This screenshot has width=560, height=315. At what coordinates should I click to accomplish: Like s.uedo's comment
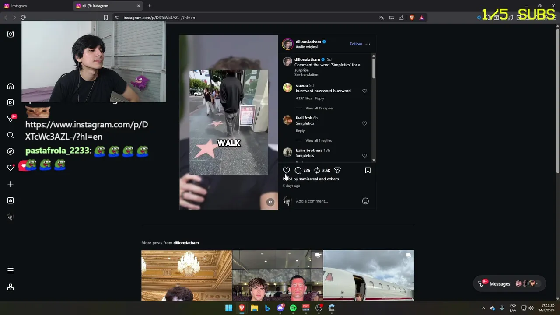(364, 91)
